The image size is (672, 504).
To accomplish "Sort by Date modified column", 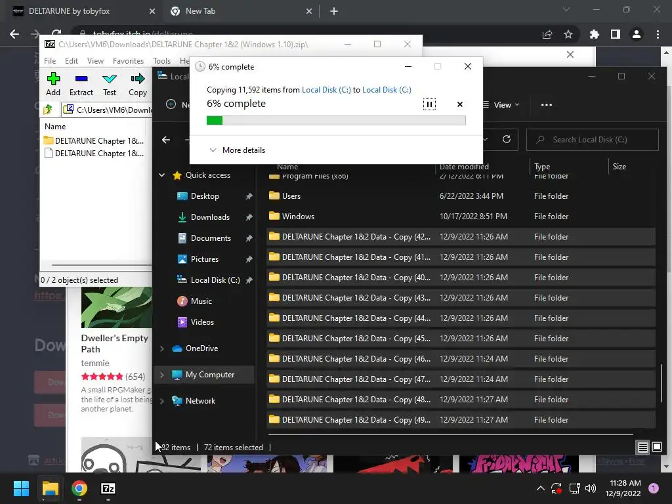I will coord(464,166).
